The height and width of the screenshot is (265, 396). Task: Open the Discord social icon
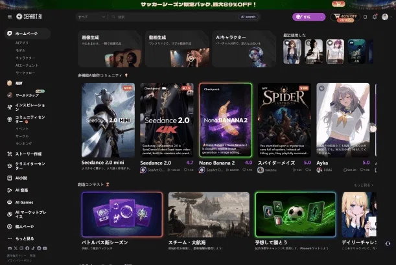tap(10, 248)
